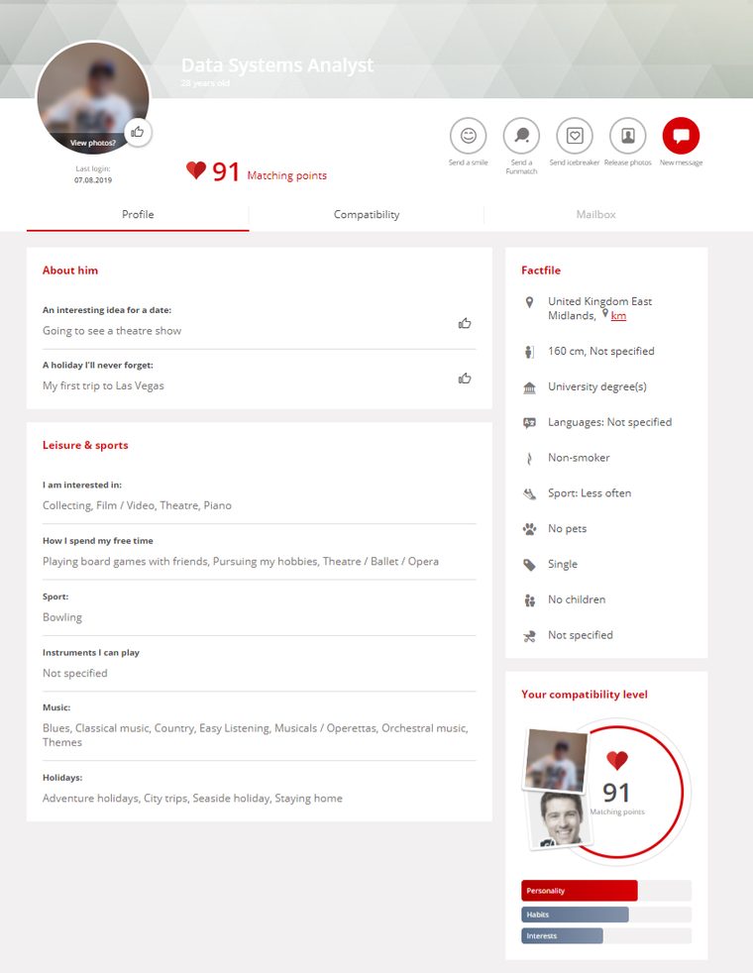
Task: Click the smiling man photo in compatibility panel
Action: (560, 820)
